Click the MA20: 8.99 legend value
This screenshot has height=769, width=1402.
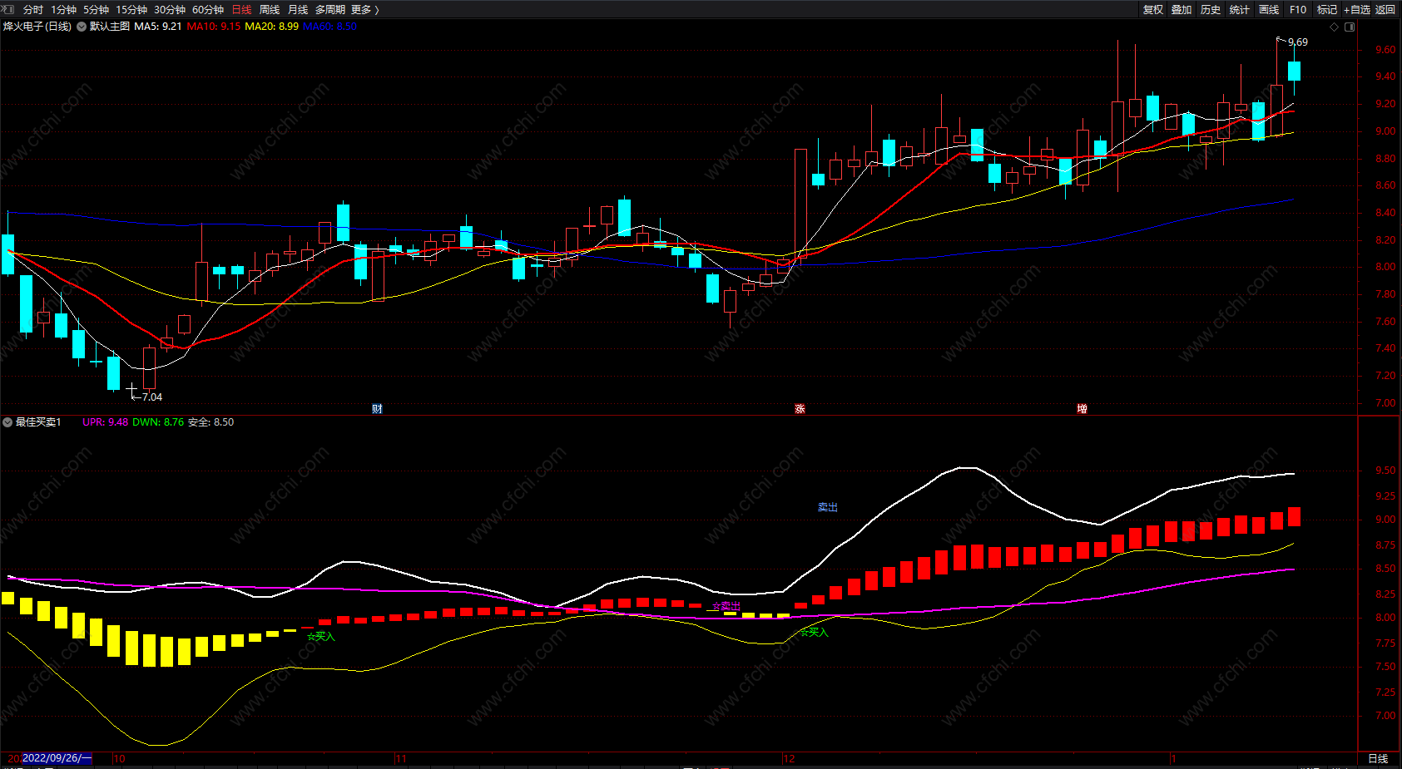pos(272,27)
